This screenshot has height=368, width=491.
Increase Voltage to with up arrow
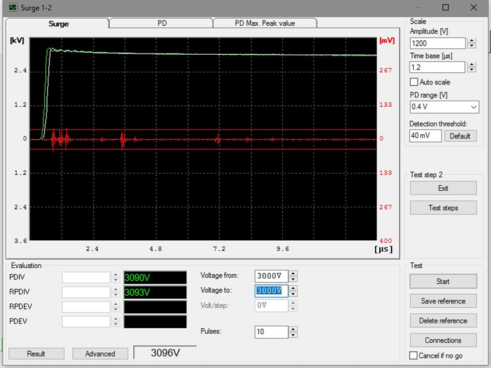pos(293,288)
